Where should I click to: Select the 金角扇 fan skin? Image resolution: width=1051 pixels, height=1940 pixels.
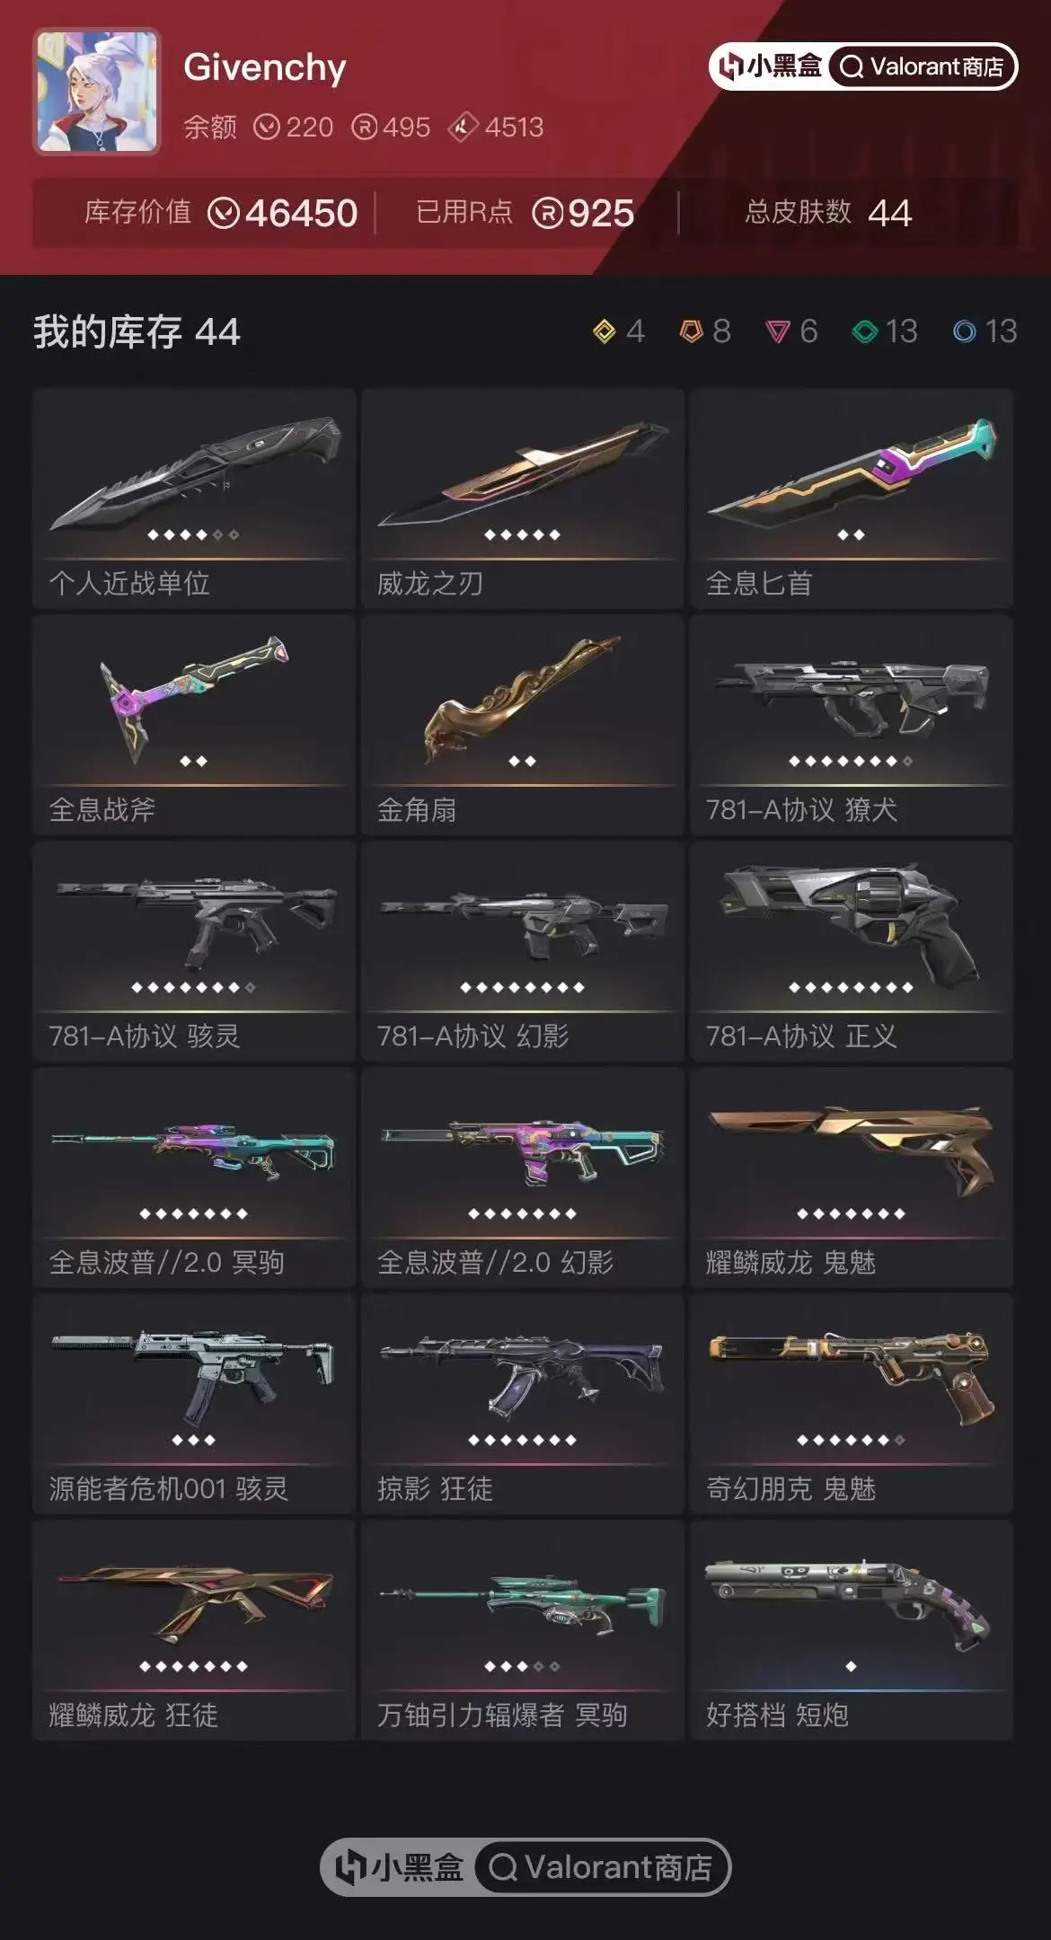tap(523, 725)
